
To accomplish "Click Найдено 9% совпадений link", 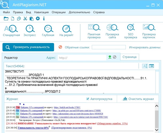I will tap(31, 114).
